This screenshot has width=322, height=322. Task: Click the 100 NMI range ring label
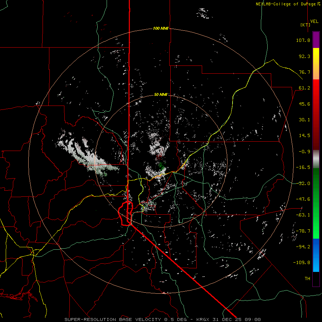pos(161,28)
